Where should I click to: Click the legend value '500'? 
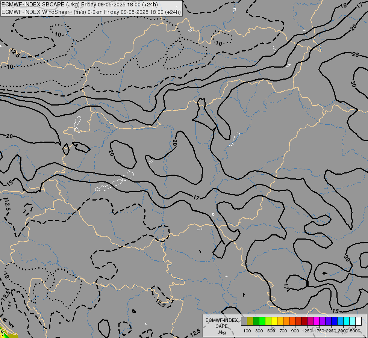coord(271,331)
